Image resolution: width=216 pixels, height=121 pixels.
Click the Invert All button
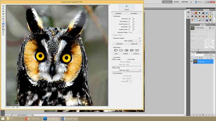pos(136,54)
